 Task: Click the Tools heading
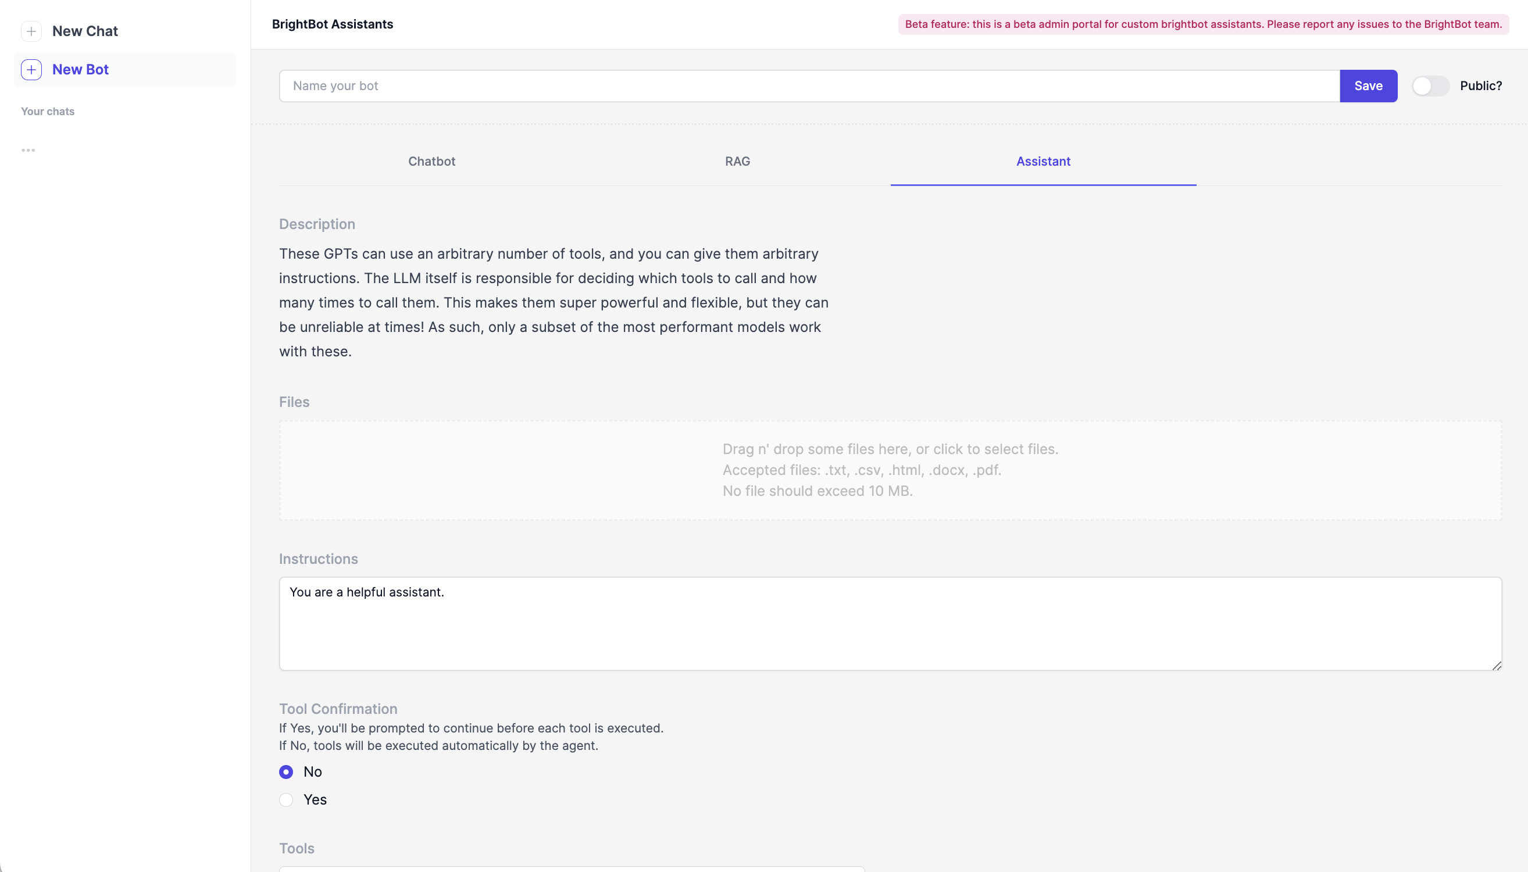297,848
